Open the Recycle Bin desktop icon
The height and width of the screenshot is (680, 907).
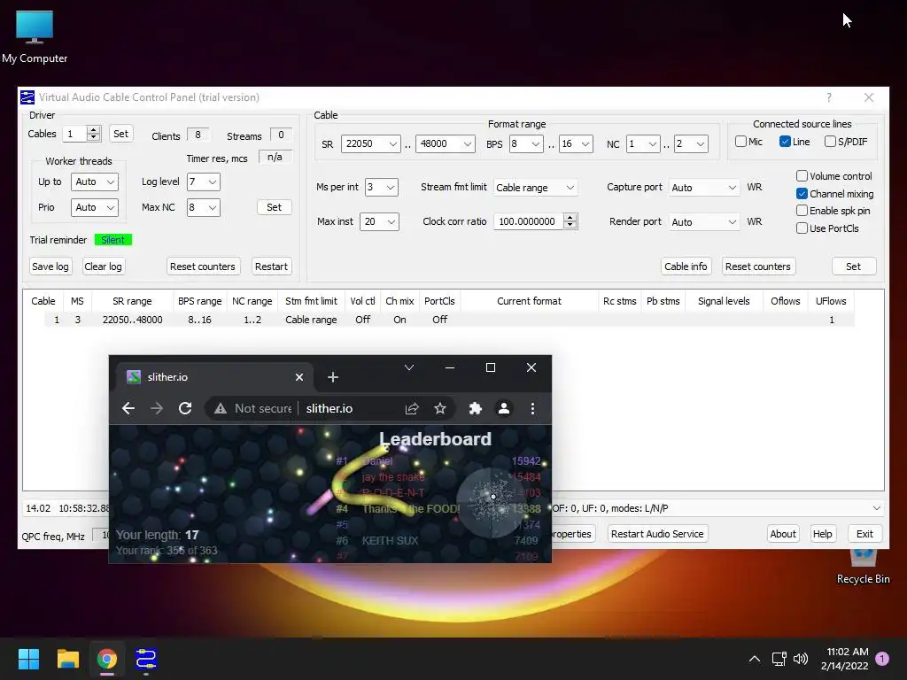[863, 568]
